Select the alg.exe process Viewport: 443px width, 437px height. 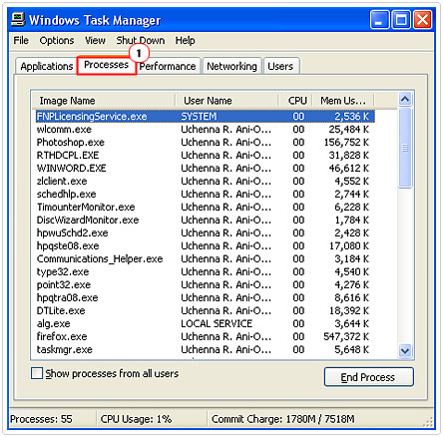(206, 324)
